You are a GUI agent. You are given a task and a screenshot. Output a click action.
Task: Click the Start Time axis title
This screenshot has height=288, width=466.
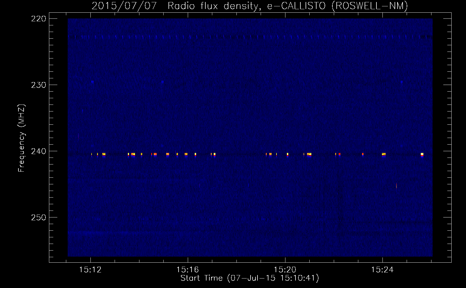[202, 278]
